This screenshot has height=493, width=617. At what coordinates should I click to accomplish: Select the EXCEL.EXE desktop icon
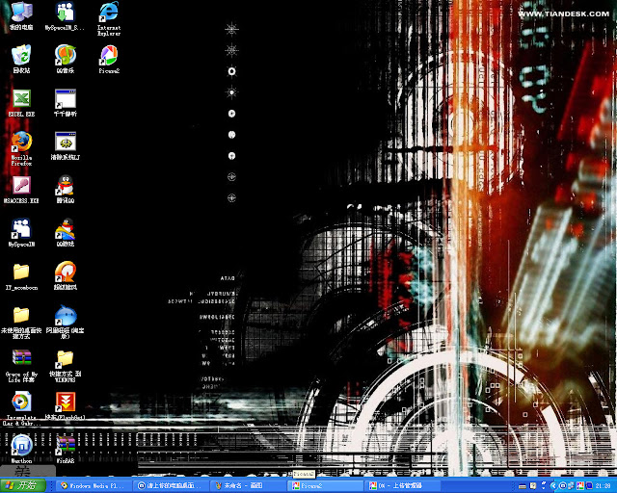(21, 103)
